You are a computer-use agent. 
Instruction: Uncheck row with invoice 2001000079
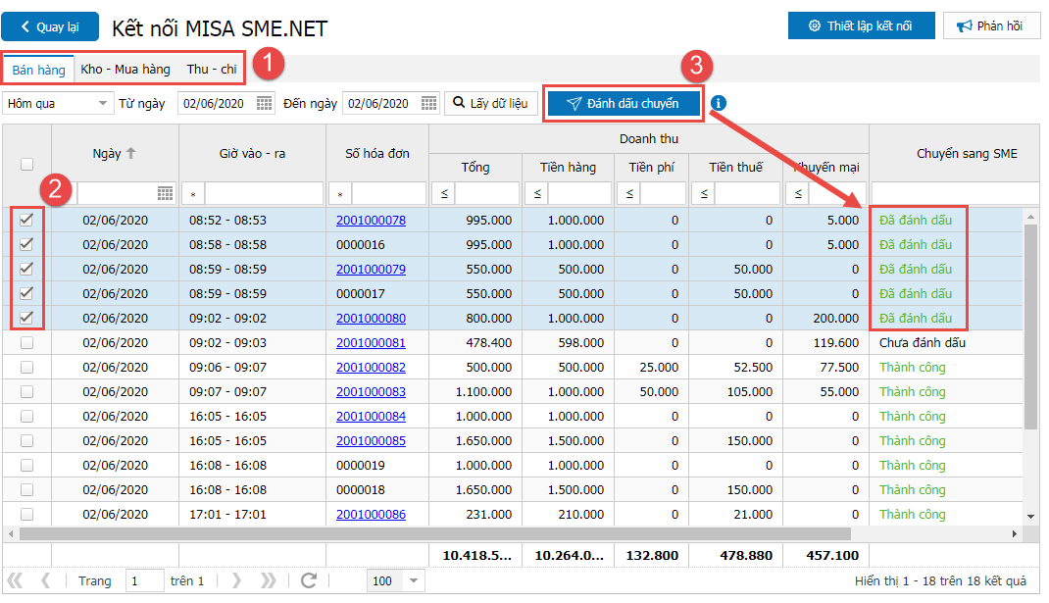[x=26, y=269]
